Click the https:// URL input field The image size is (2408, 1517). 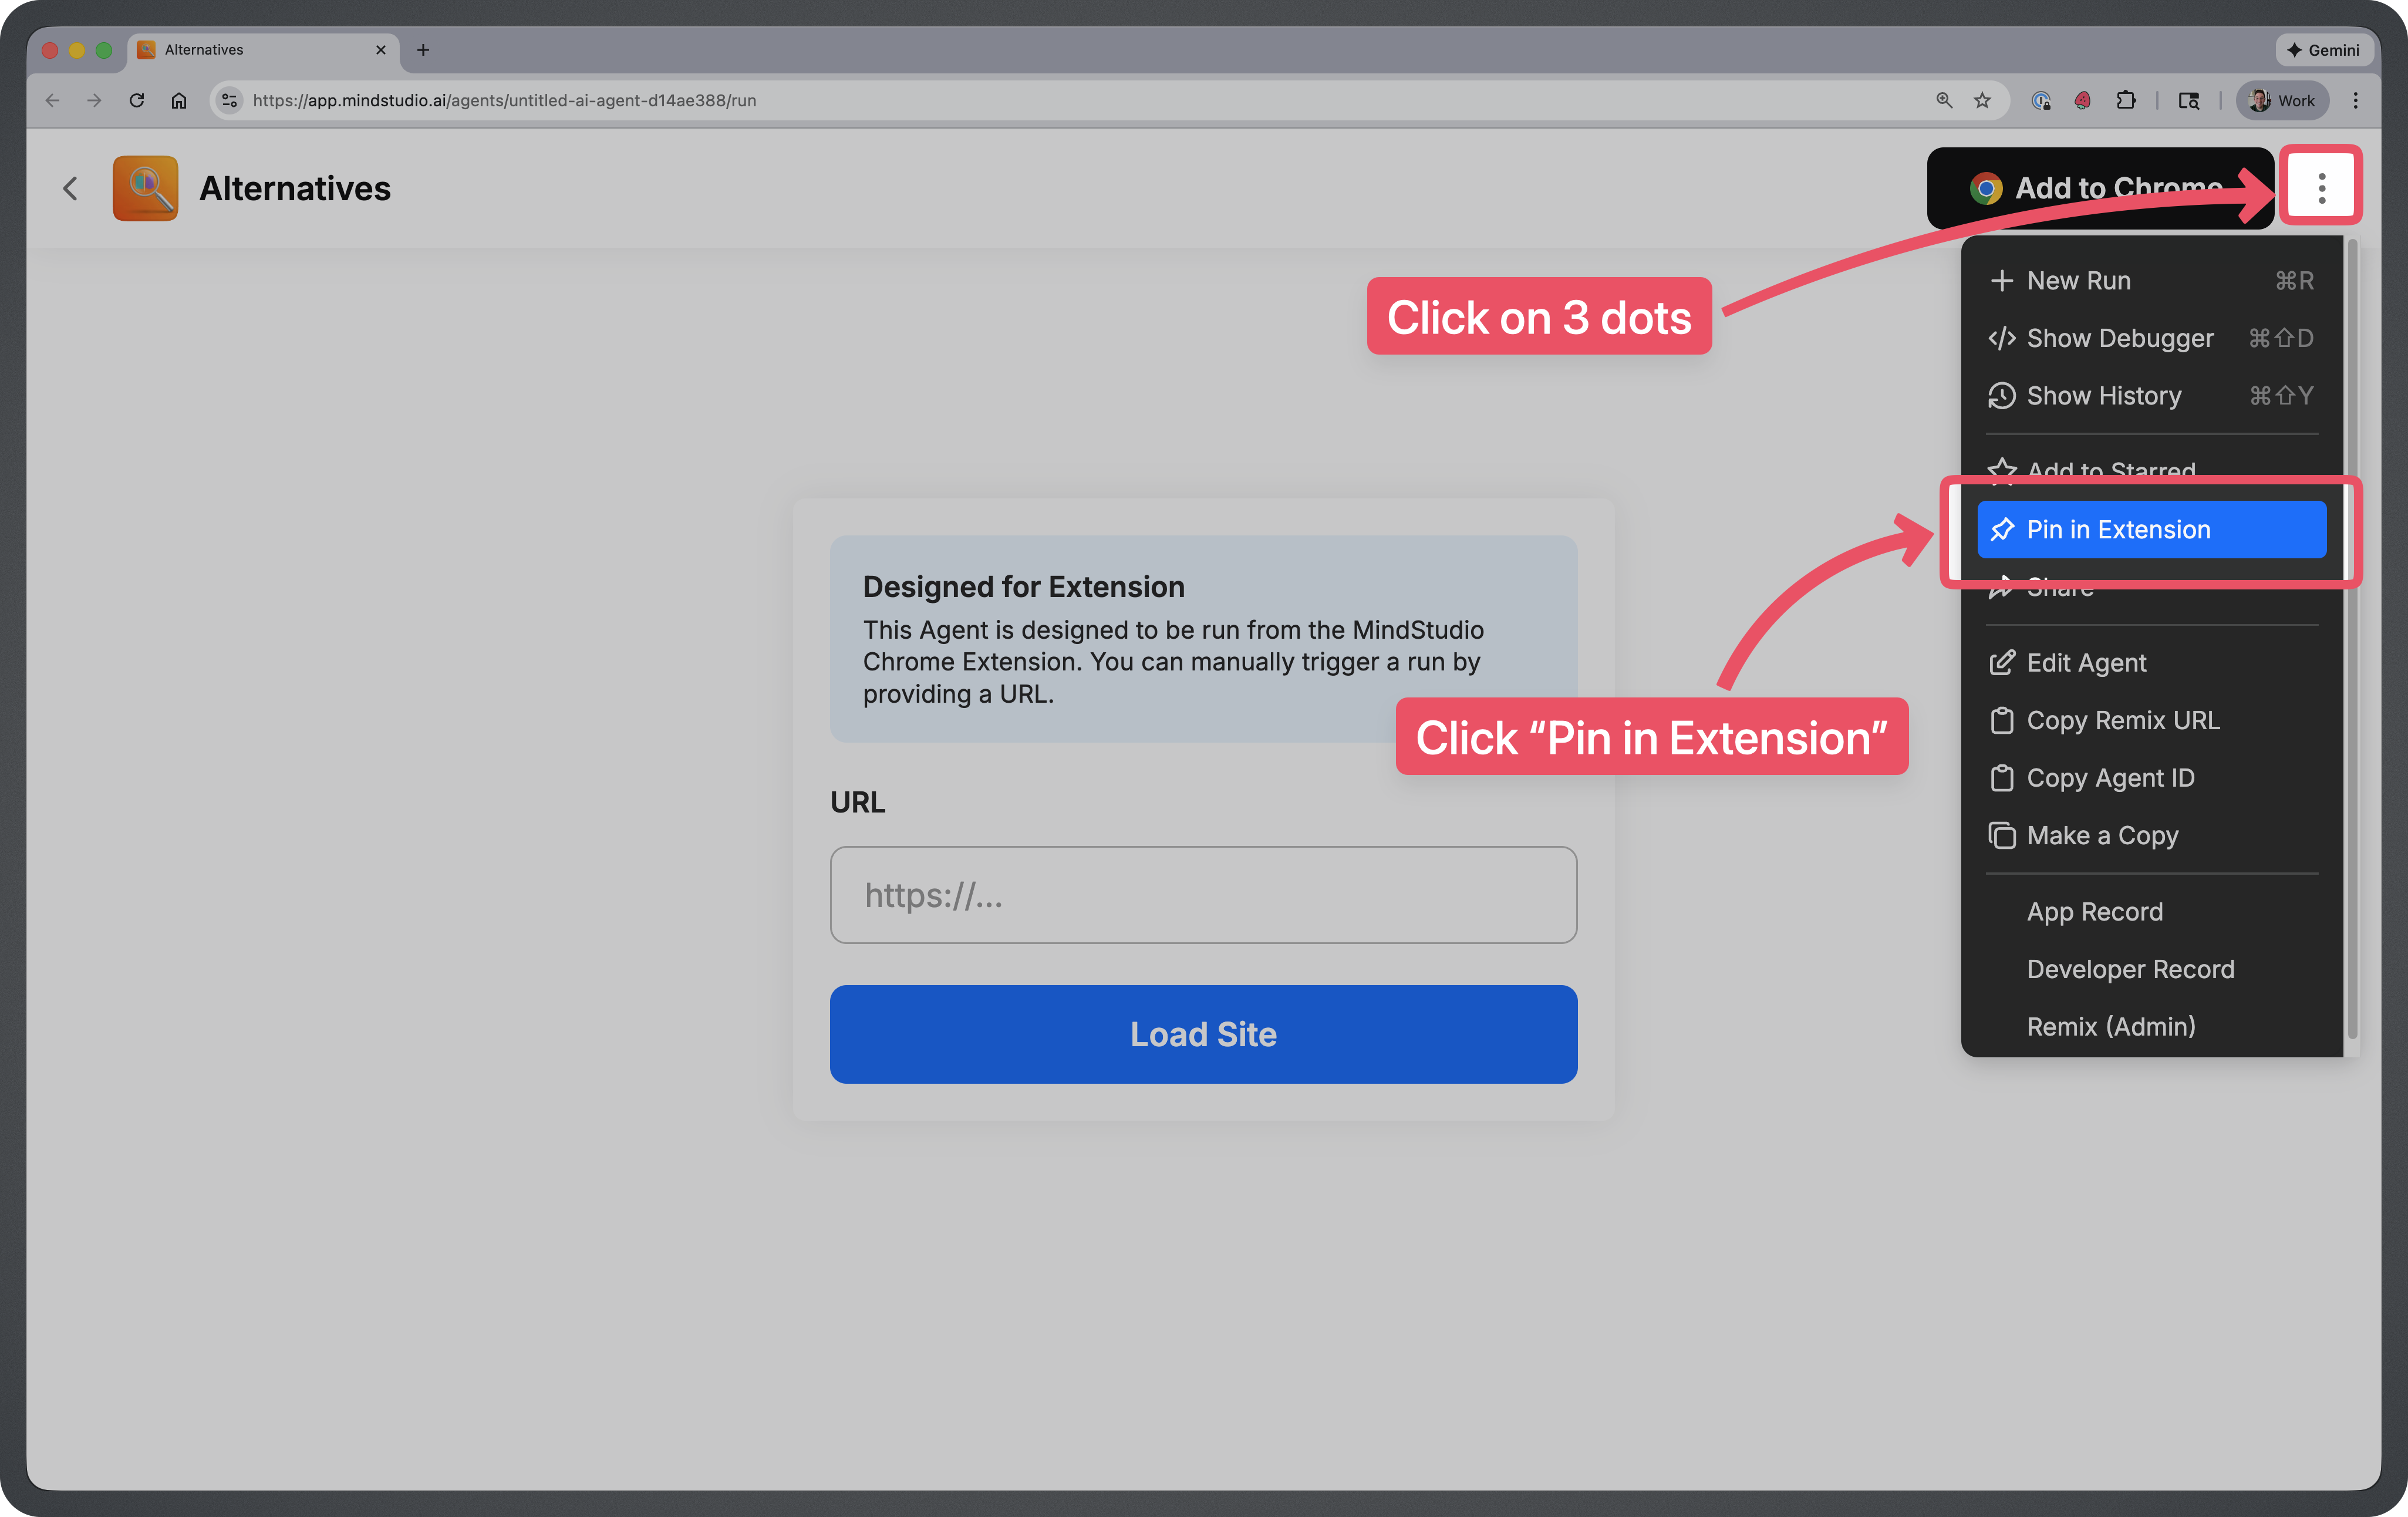point(1203,895)
